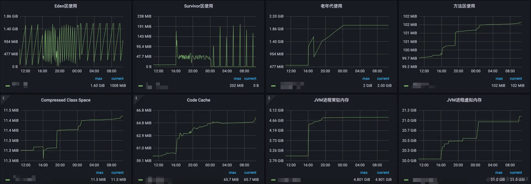This screenshot has height=184, width=531.
Task: Open the Eden区使用 panel title menu
Action: (66, 6)
